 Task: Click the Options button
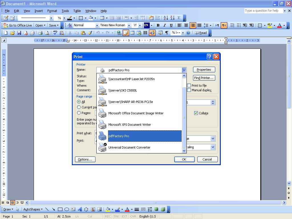85,159
